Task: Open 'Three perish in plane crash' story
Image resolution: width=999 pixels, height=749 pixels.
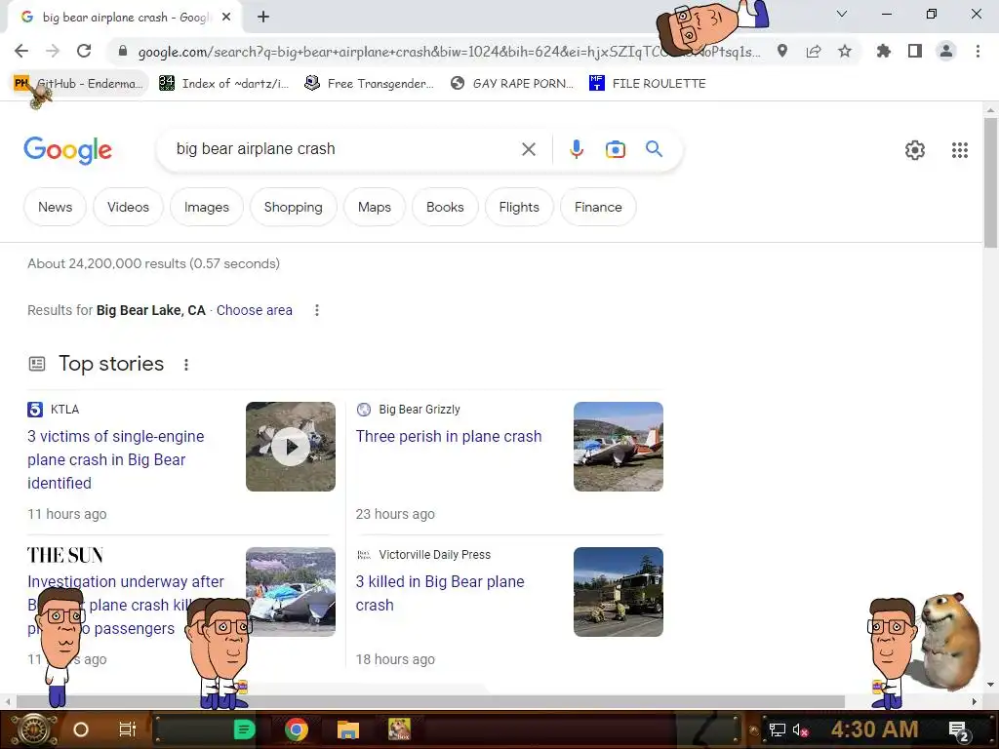Action: tap(449, 436)
